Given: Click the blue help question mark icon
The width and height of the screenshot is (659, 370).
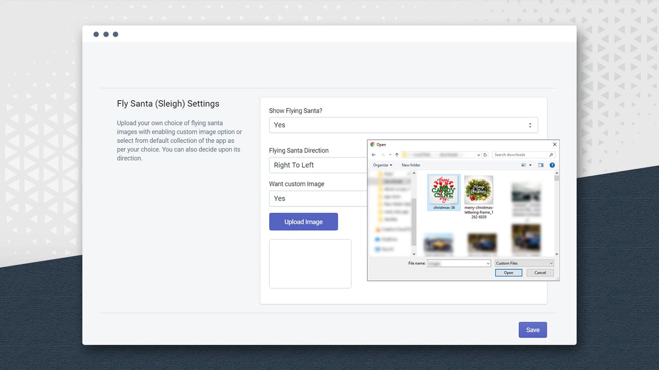Looking at the screenshot, I should tap(552, 165).
